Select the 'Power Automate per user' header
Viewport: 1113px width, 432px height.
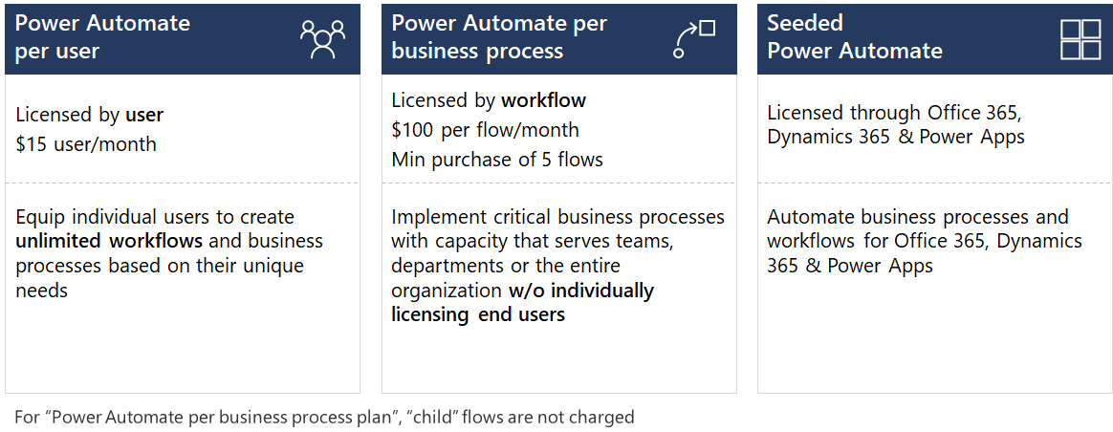(102, 37)
